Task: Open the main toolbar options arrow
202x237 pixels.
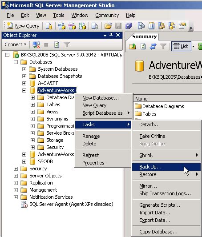Action: 191,28
